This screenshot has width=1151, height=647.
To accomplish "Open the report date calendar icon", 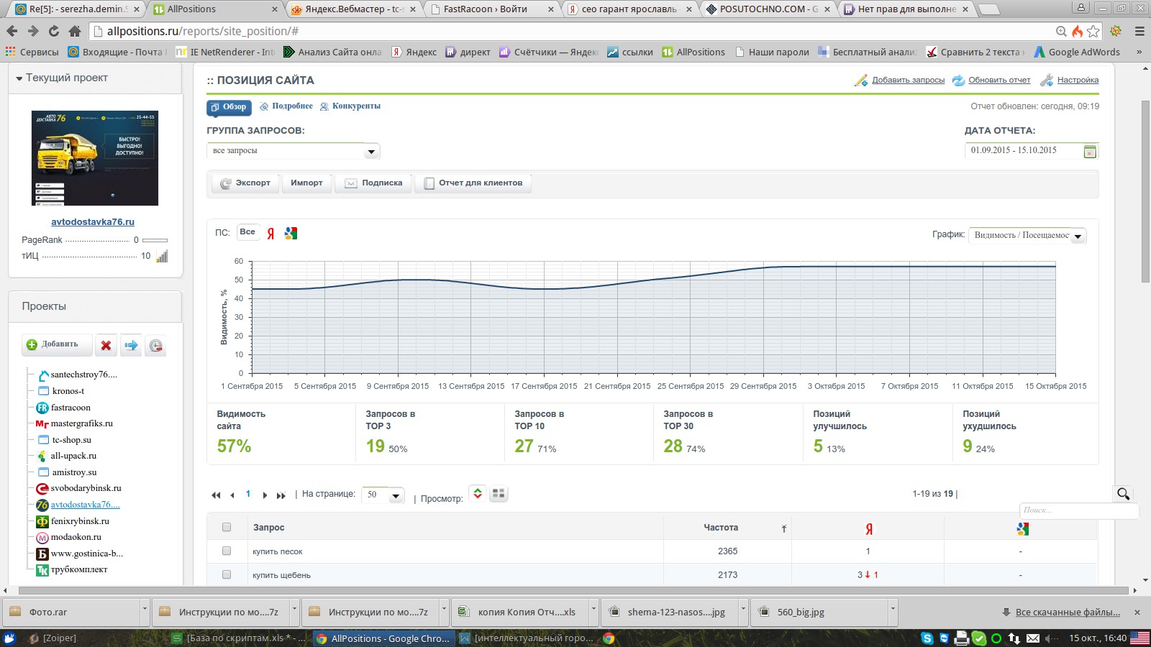I will coord(1090,151).
